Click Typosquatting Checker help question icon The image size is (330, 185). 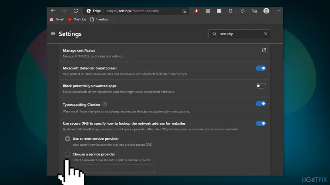tap(104, 104)
